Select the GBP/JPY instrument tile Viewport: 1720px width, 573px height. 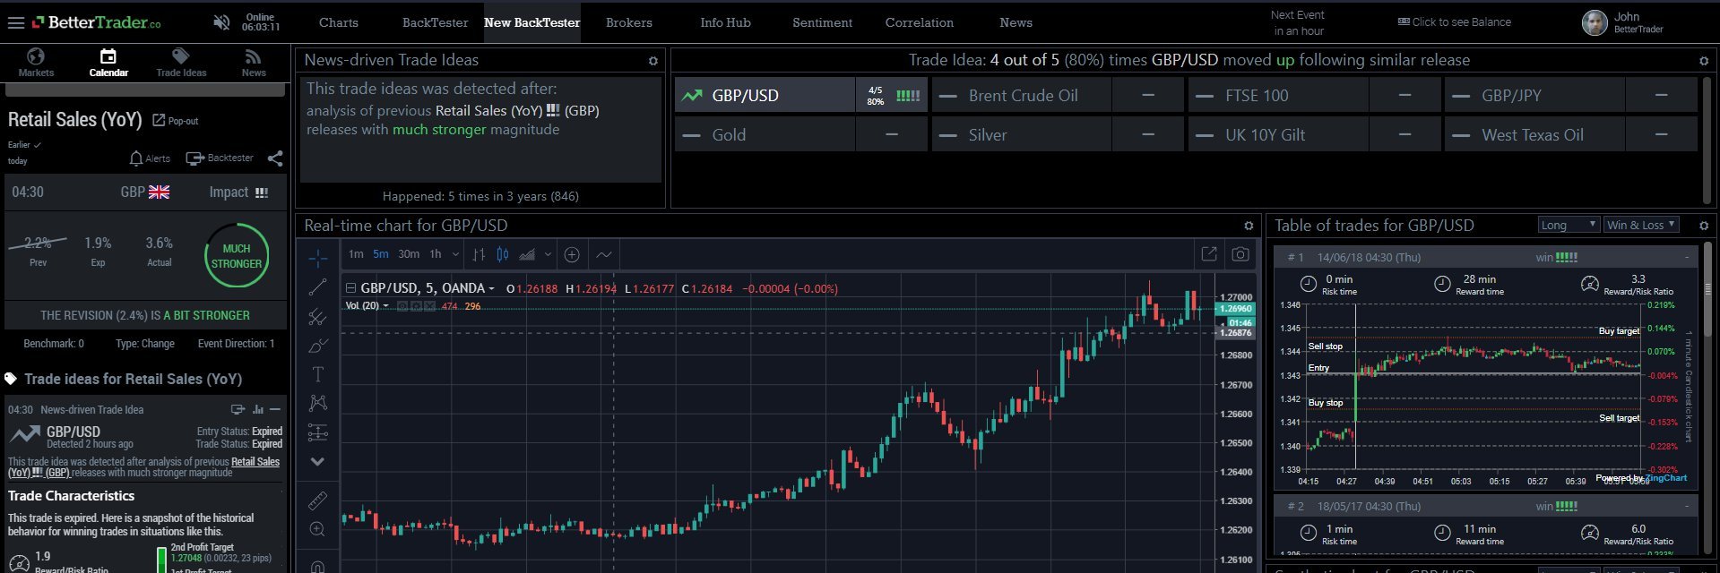tap(1570, 95)
